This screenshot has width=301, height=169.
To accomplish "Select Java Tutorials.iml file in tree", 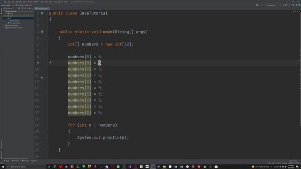I will coord(14,23).
